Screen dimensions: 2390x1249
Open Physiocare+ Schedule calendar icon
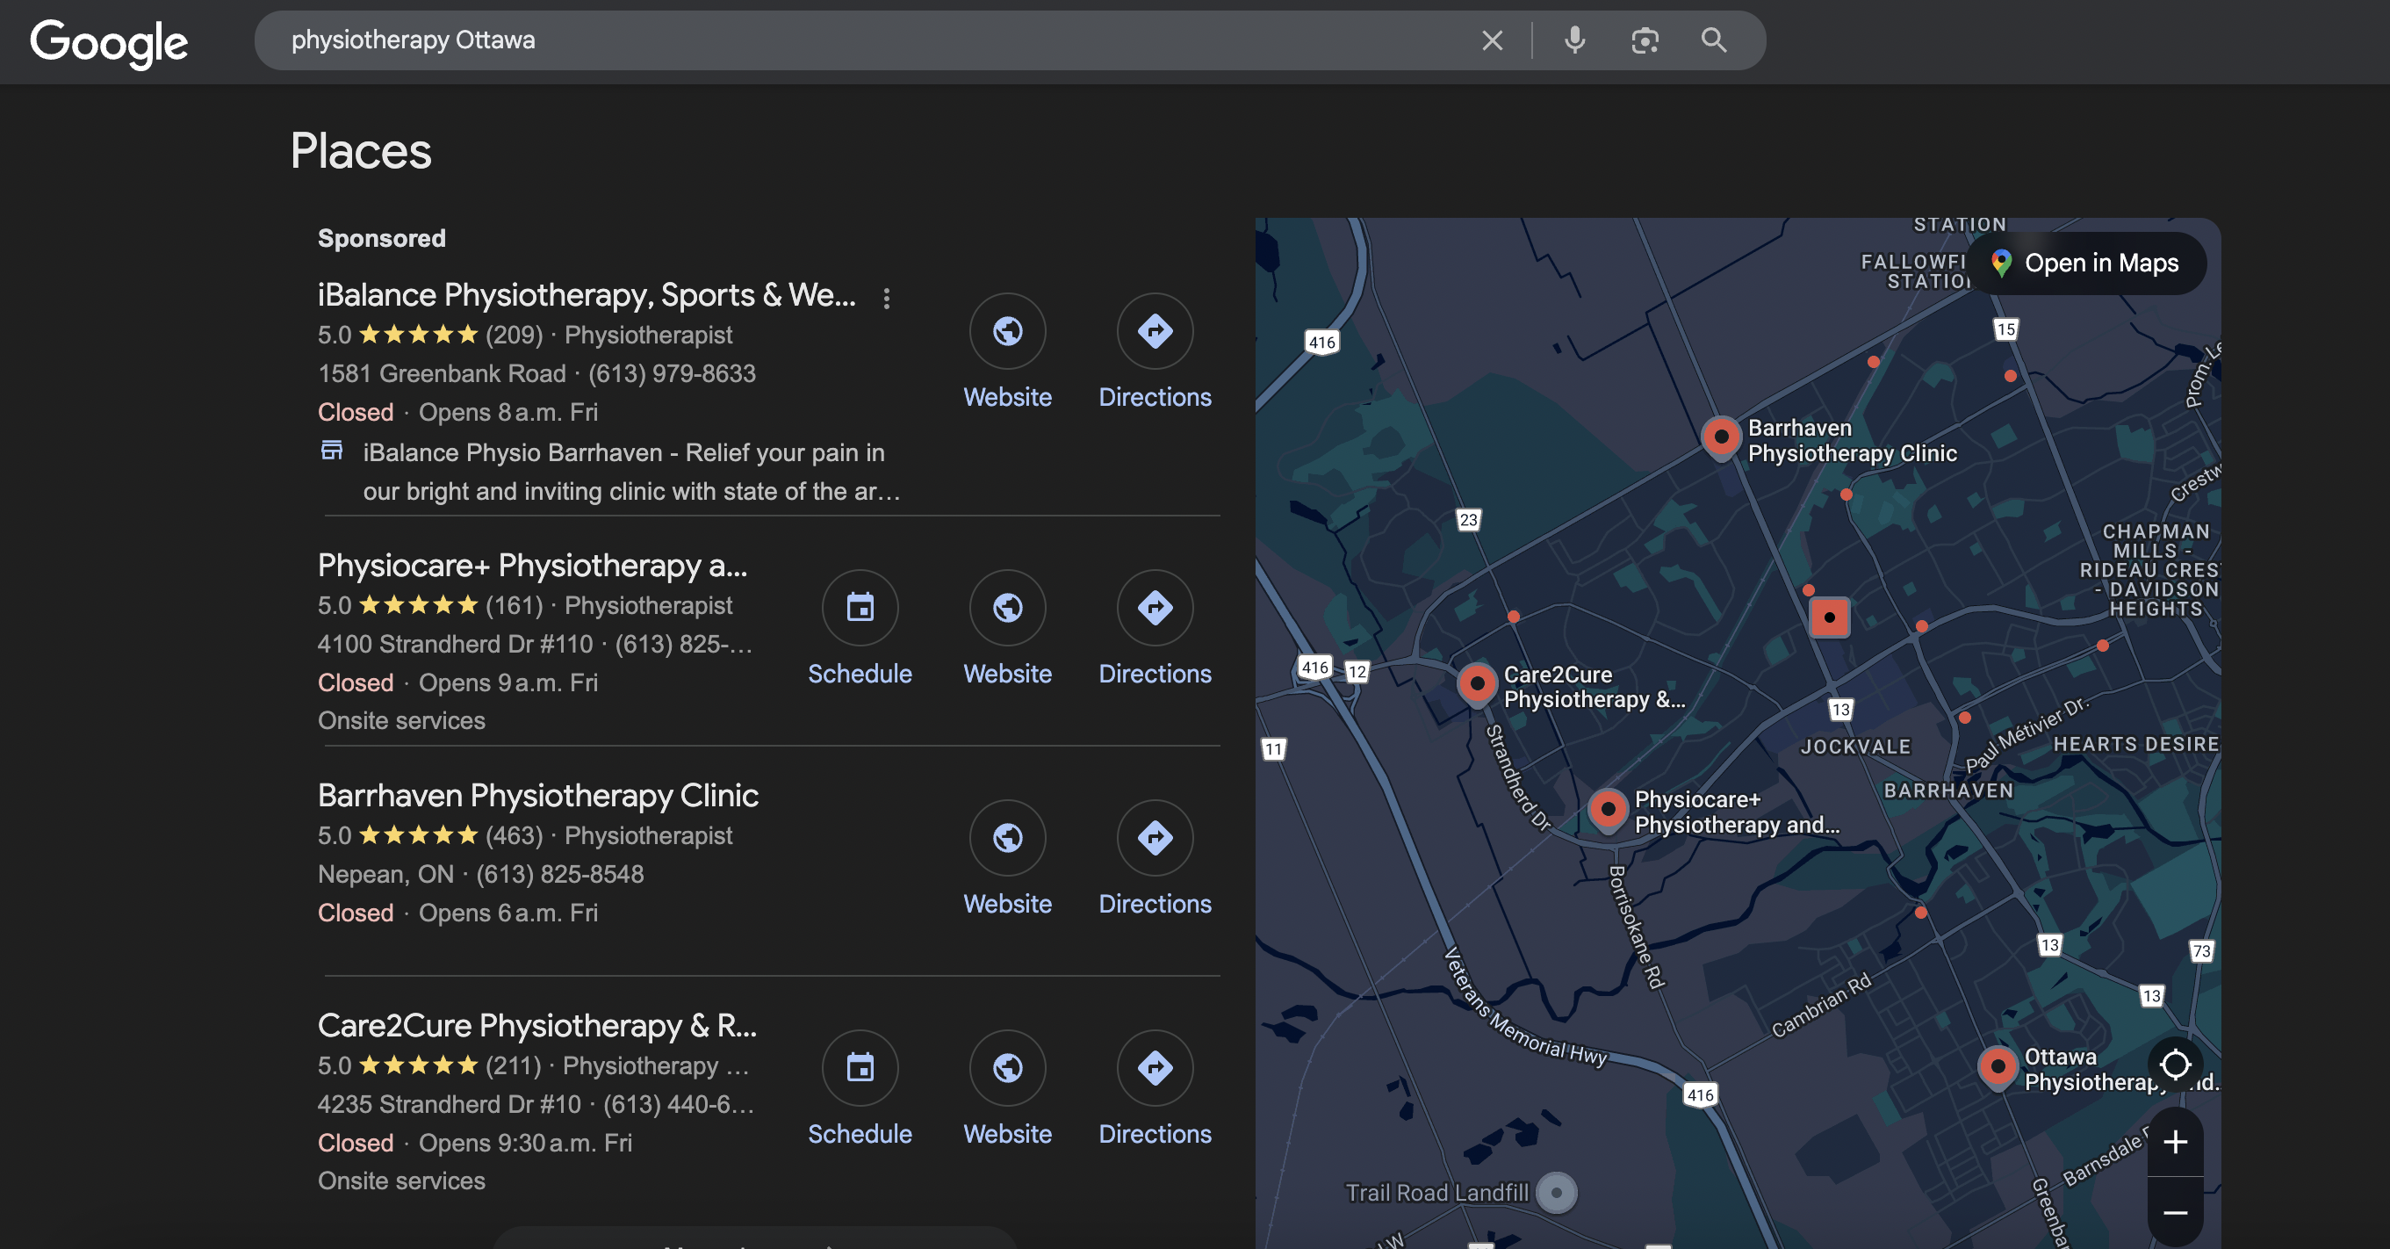(860, 608)
